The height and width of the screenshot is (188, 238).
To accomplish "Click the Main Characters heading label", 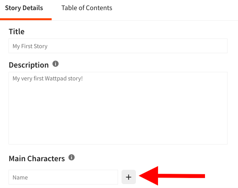I will (37, 158).
